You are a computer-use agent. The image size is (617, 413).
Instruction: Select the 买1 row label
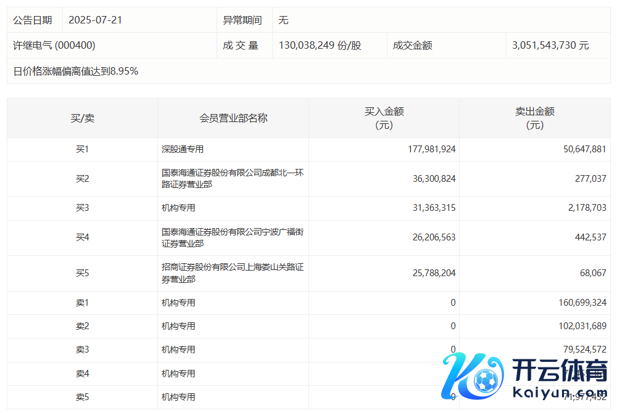pos(82,149)
